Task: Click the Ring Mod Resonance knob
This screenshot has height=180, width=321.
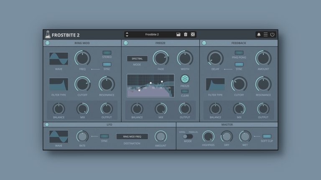Action: point(107,84)
